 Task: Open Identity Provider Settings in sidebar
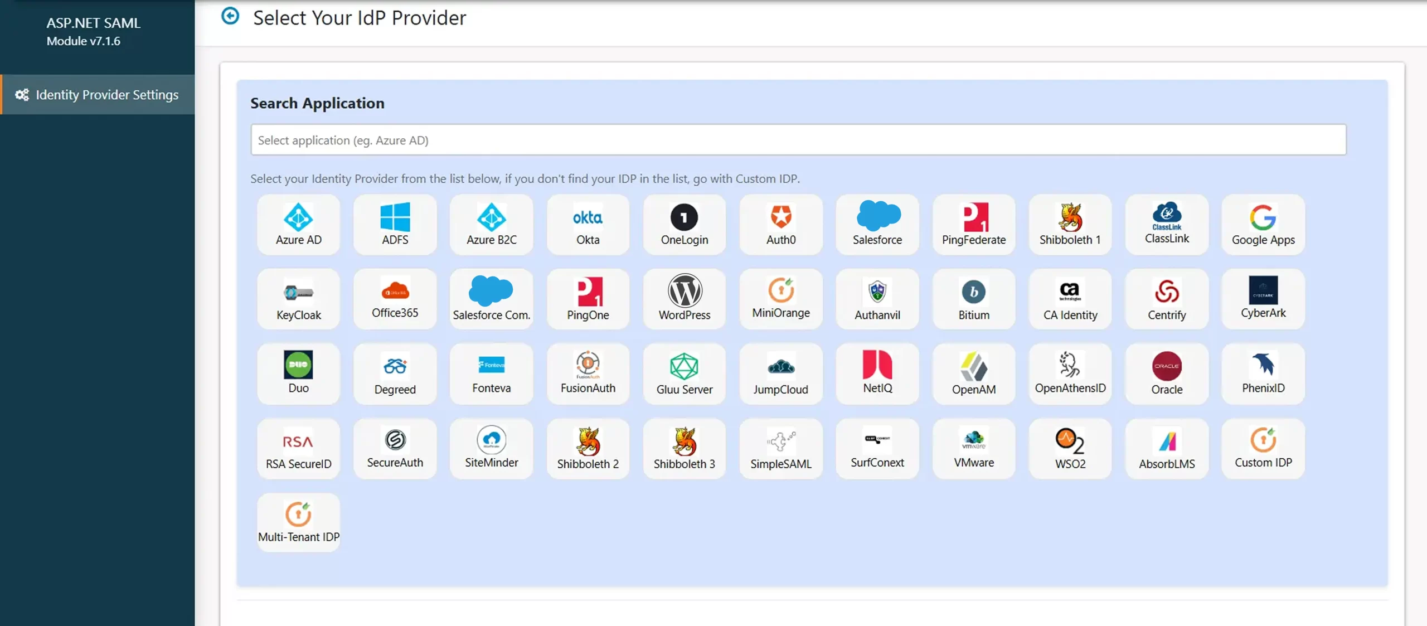(x=98, y=95)
